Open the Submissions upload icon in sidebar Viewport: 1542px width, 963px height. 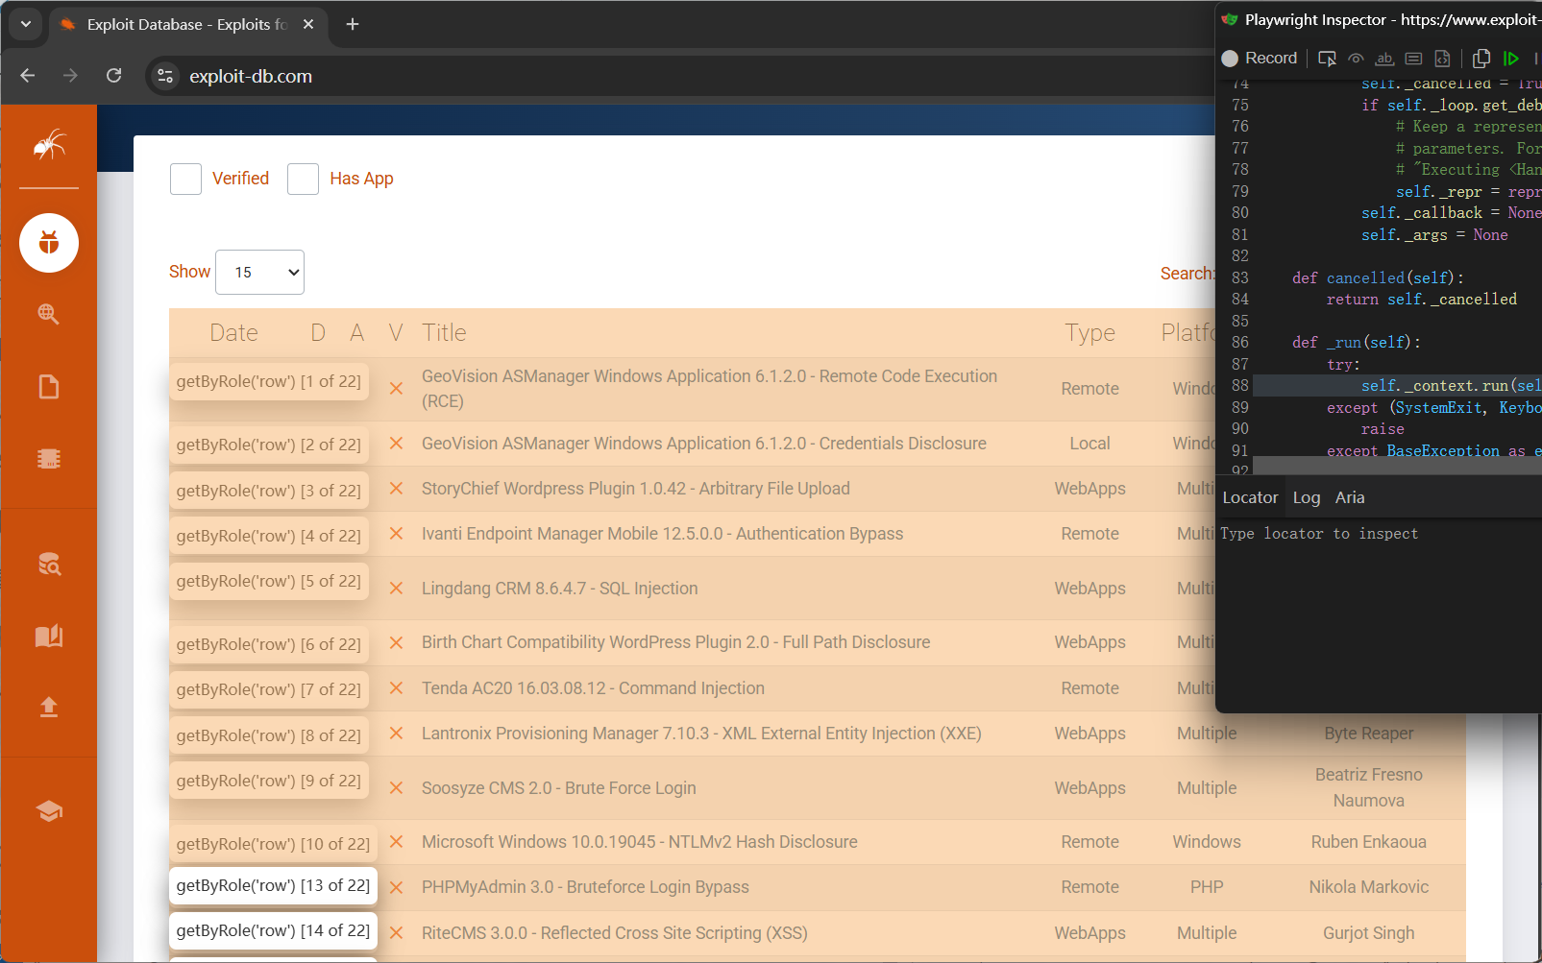(x=49, y=708)
